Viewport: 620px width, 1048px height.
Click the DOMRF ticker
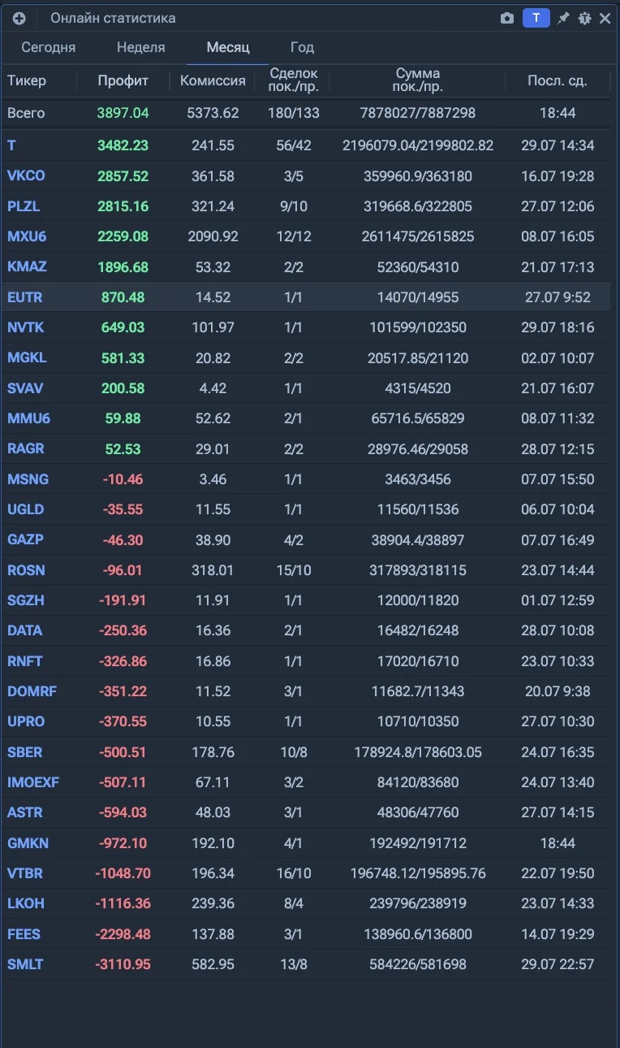[32, 691]
